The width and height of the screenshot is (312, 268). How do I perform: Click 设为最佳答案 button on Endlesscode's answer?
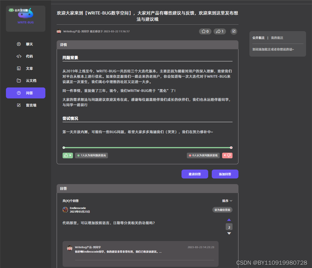tap(222, 210)
